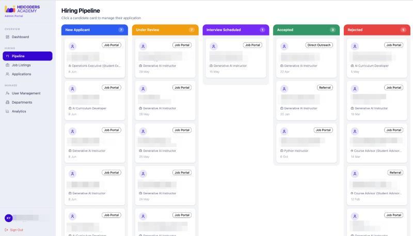Select the Interview Scheduled column header

(x=236, y=30)
